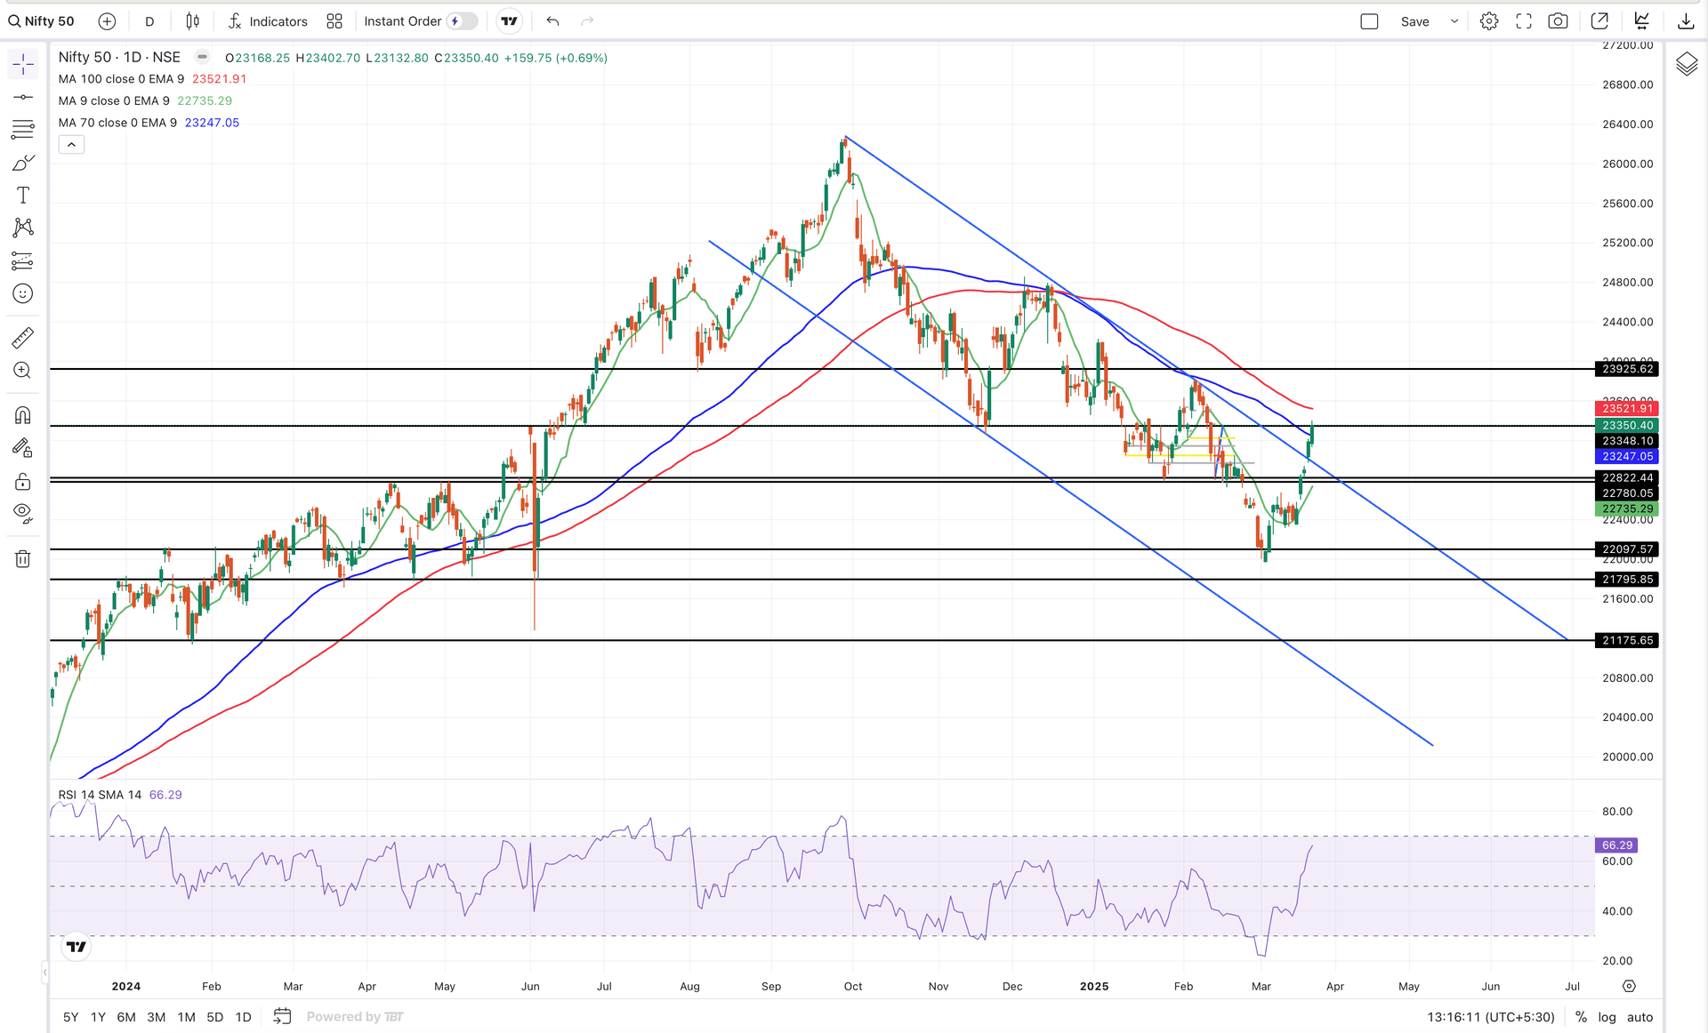Open the timezone menu showing UTC+5:30
Screen dimensions: 1708x1033
(x=1491, y=1017)
